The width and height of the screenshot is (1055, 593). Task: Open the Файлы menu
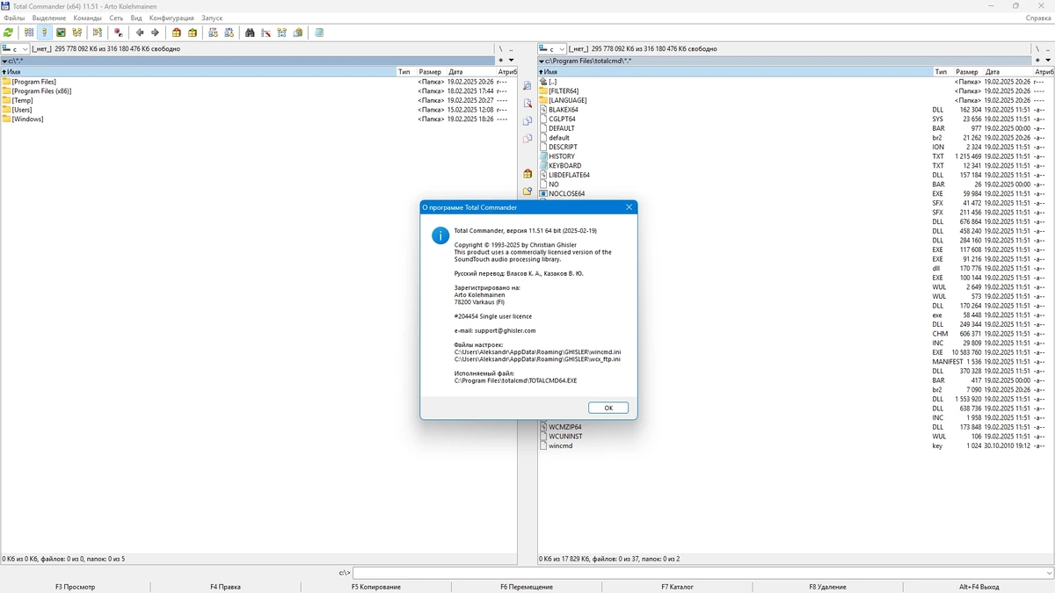[14, 18]
